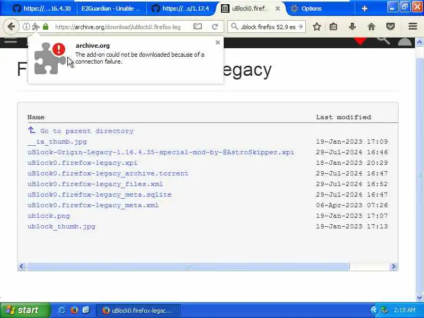This screenshot has height=318, width=424.
Task: Click the Name column header
Action: click(x=36, y=117)
